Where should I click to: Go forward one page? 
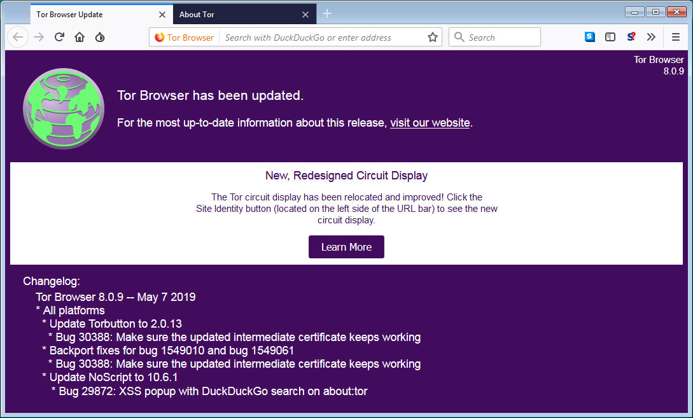click(39, 37)
